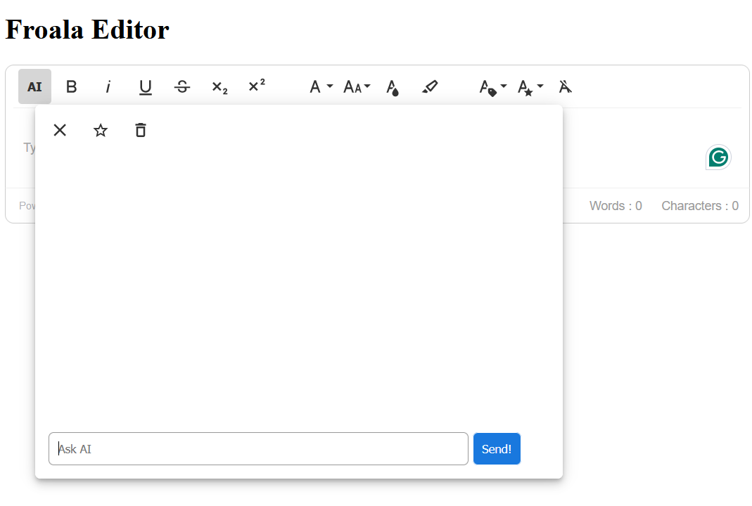The image size is (752, 506).
Task: Apply italic formatting
Action: click(x=108, y=86)
